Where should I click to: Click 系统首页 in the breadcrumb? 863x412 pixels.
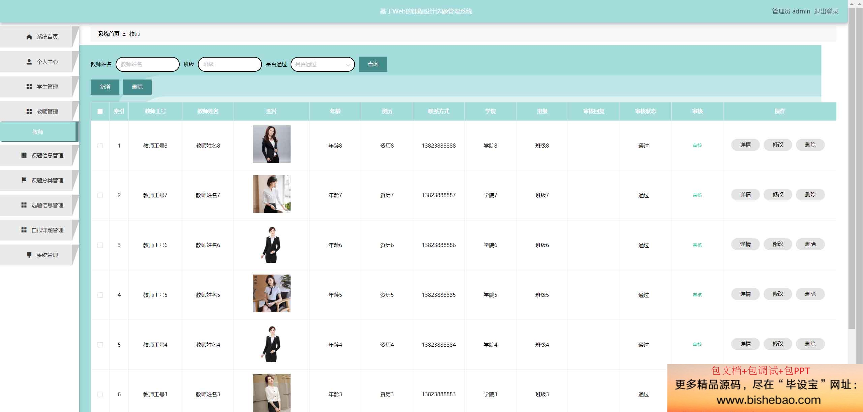(109, 34)
